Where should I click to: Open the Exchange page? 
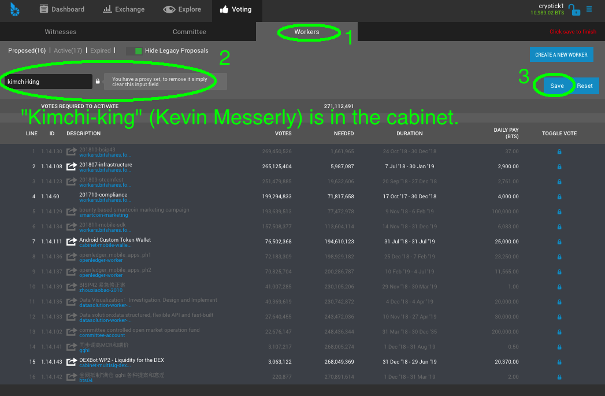(124, 9)
